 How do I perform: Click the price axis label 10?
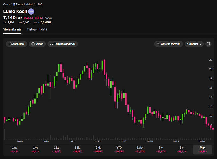pos(211,116)
